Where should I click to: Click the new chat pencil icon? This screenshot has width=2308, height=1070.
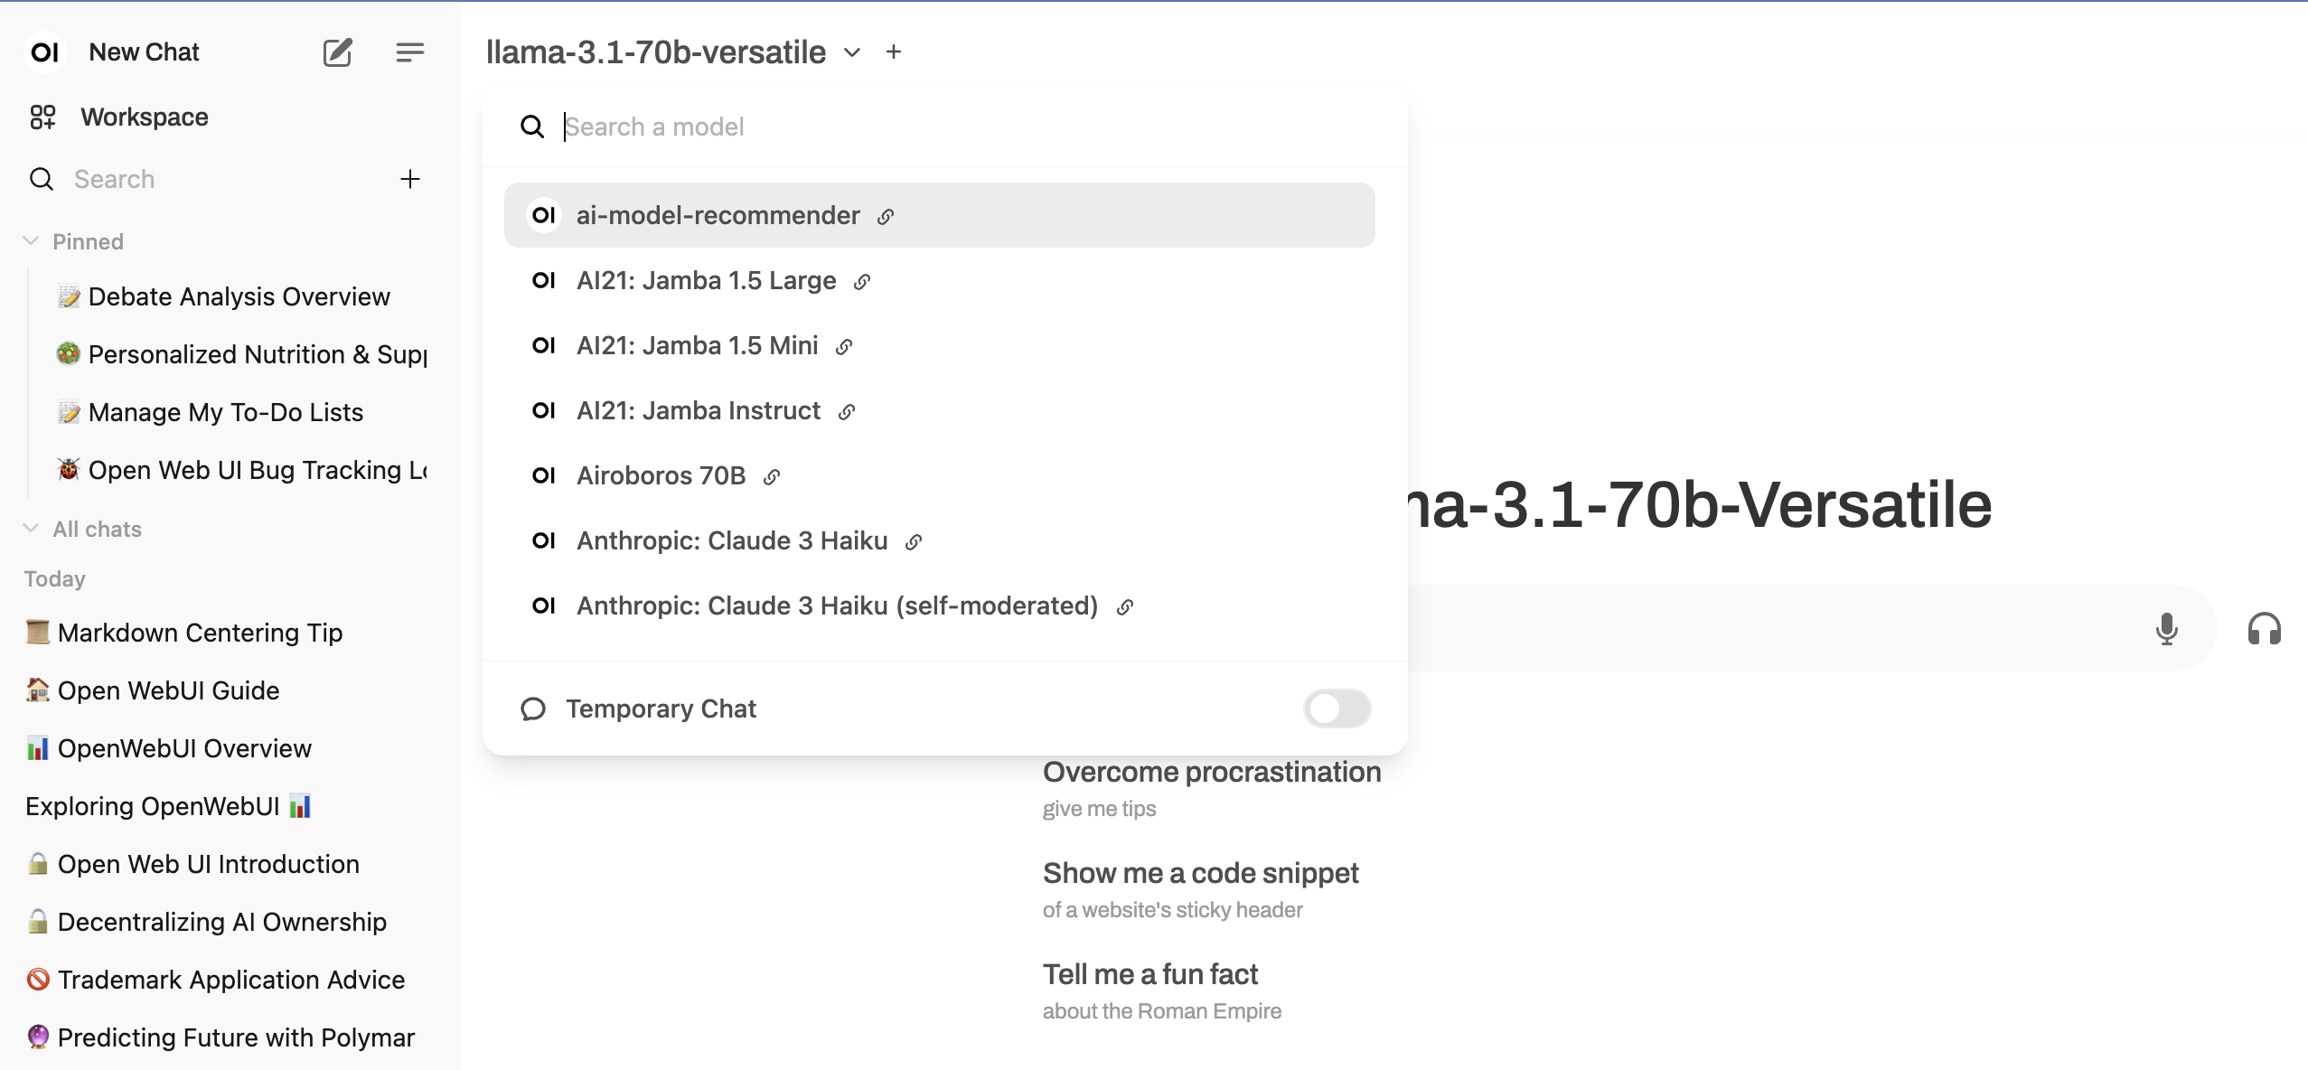coord(337,52)
